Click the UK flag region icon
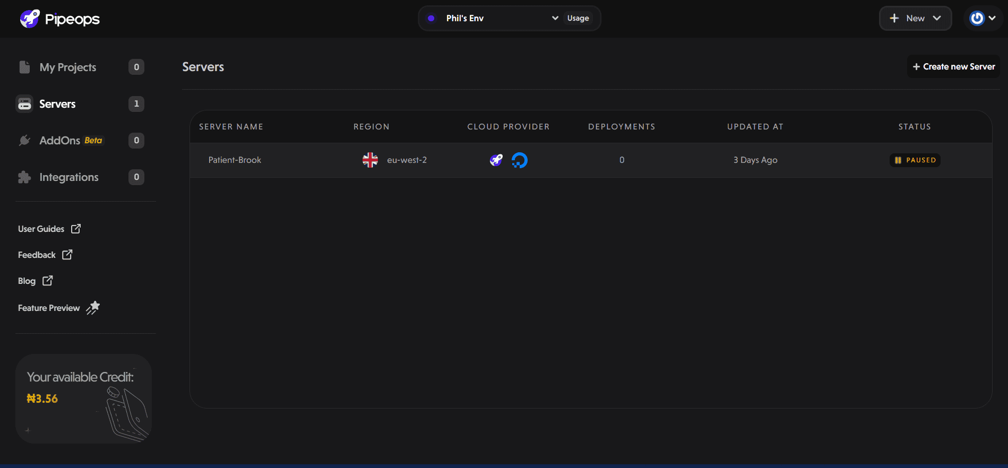The height and width of the screenshot is (468, 1008). (370, 160)
